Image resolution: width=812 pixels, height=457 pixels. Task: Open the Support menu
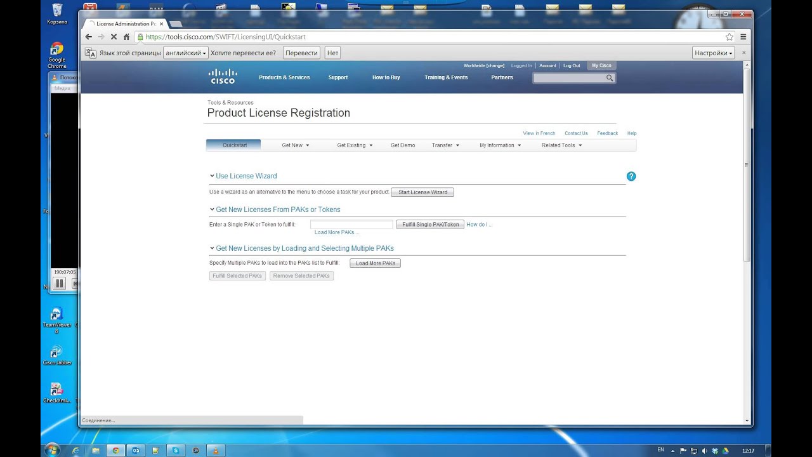[338, 77]
